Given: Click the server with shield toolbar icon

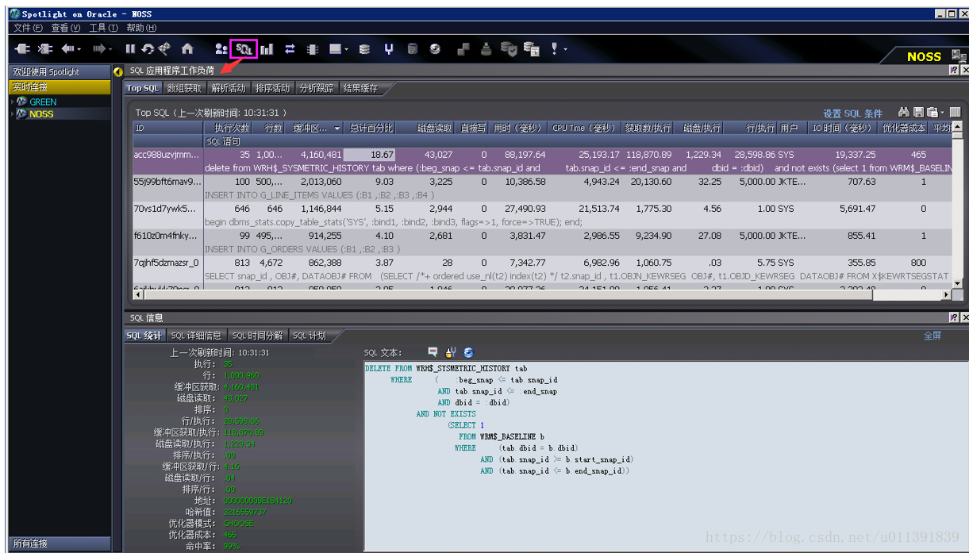Looking at the screenshot, I should point(509,49).
